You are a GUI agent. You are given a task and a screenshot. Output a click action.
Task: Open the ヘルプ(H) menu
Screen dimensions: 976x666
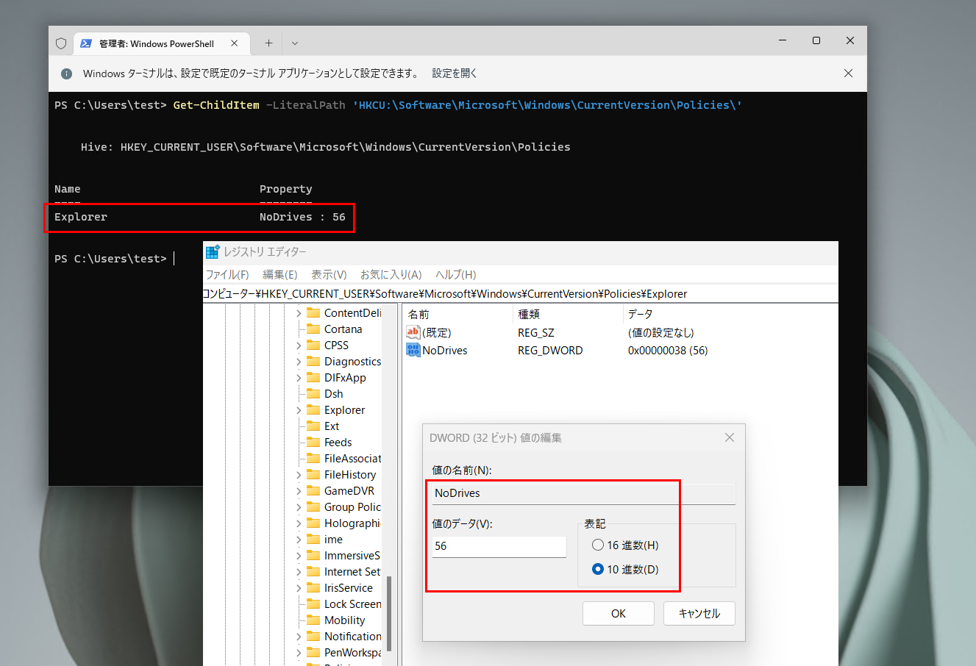click(456, 274)
